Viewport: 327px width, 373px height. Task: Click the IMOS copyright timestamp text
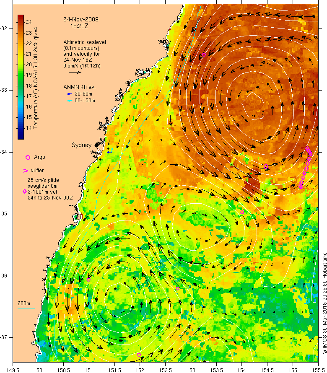point(324,303)
